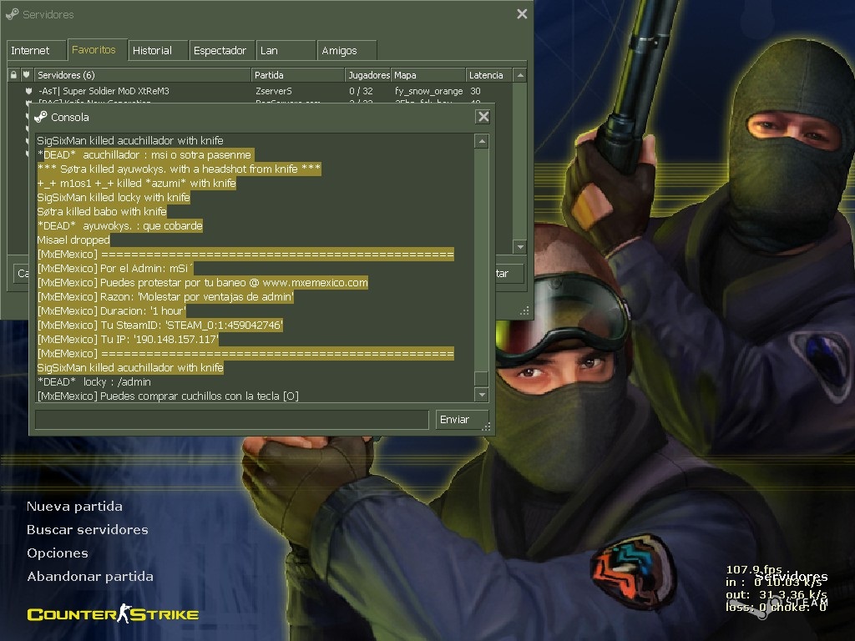855x641 pixels.
Task: Click the 'Razon: Molestar por ventajas de admin' line
Action: [x=165, y=296]
